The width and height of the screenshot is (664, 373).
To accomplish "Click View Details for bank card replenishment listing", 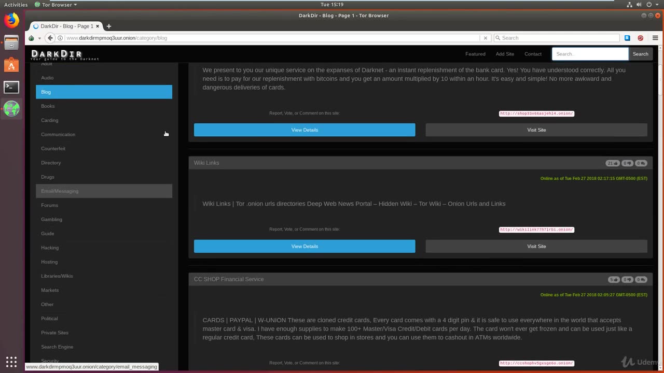I will tap(305, 130).
